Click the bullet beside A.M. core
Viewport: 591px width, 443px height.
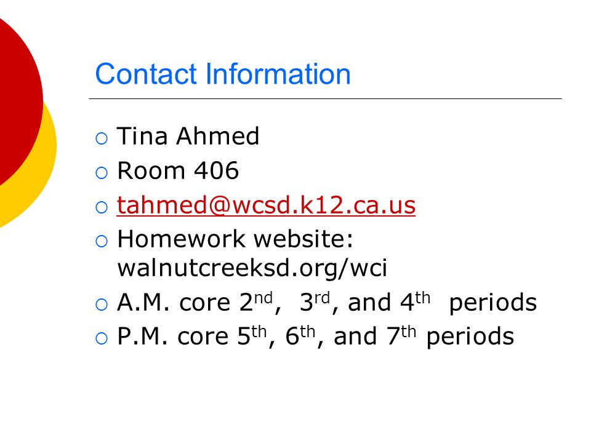(x=102, y=305)
